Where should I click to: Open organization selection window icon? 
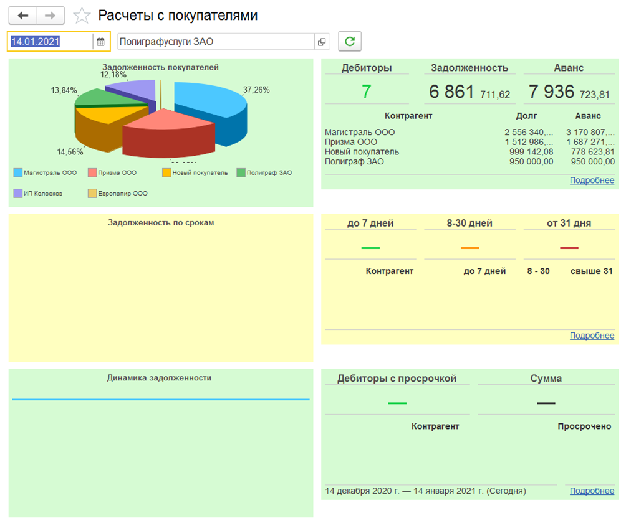322,42
